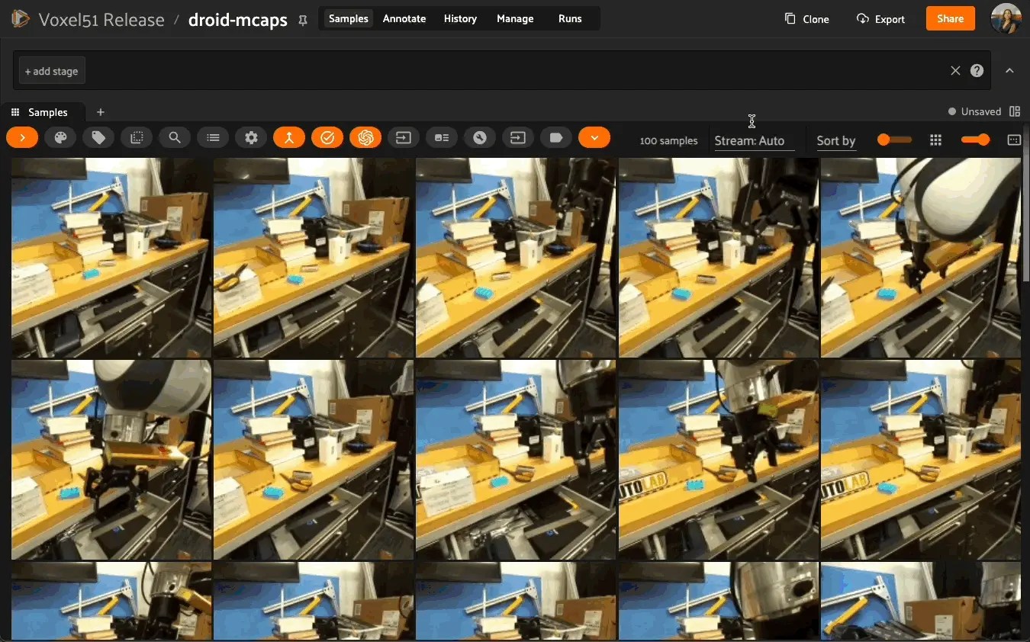This screenshot has height=642, width=1030.
Task: Clear the view bar with X icon
Action: pos(955,71)
